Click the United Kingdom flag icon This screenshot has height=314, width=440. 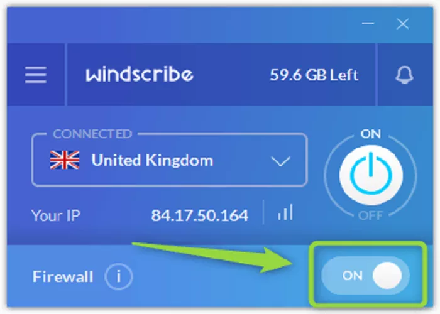65,160
